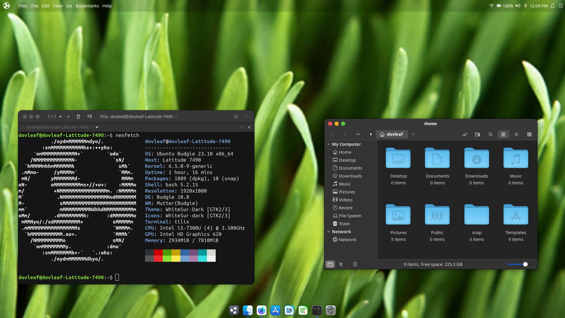Collapse the My Computer sidebar section
Image resolution: width=565 pixels, height=318 pixels.
(x=328, y=144)
